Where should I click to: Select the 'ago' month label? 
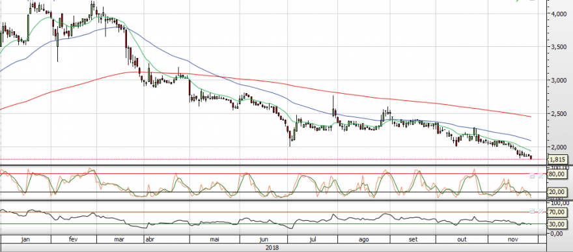(x=364, y=239)
